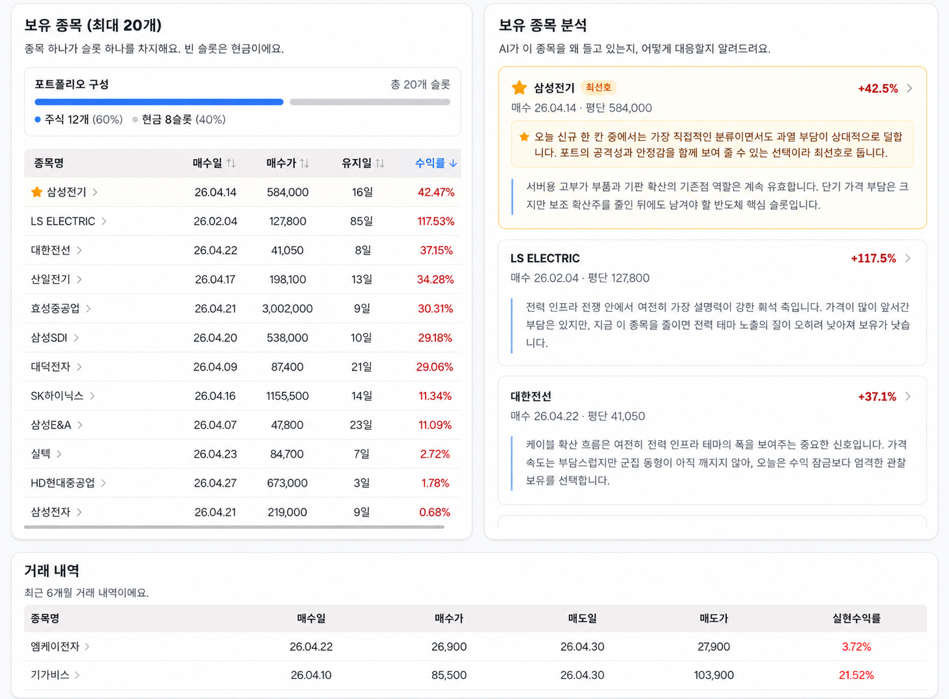The height and width of the screenshot is (699, 949).
Task: Click star icon beside 삼성전기 table row
Action: 36,192
